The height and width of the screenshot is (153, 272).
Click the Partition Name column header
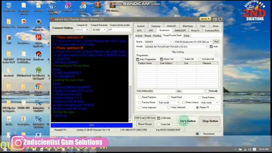point(147,63)
